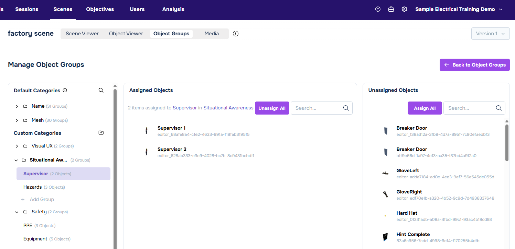This screenshot has width=515, height=249.
Task: Follow the Situational Awareness link
Action: pos(228,108)
